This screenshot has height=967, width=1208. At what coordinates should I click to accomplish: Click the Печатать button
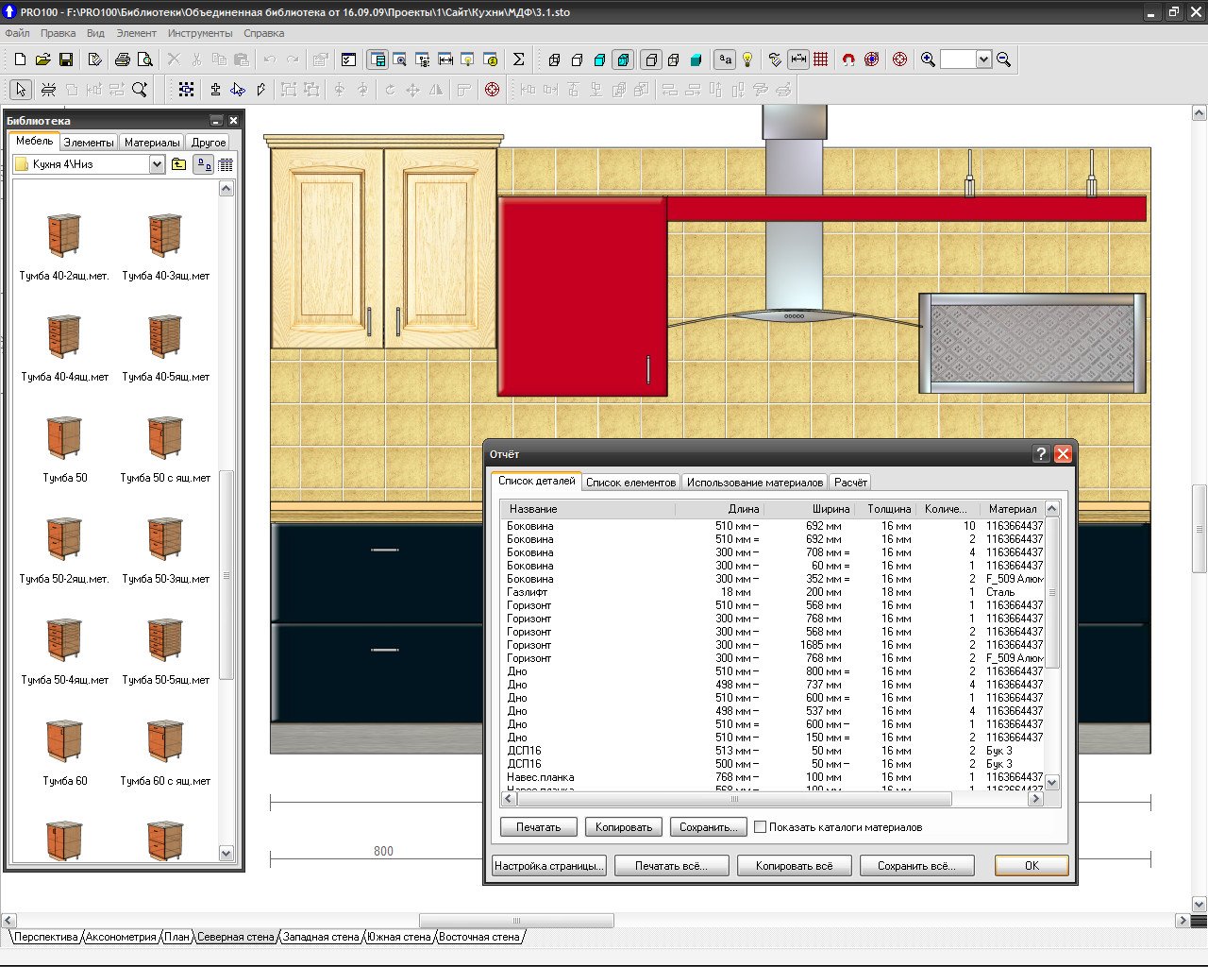[538, 827]
